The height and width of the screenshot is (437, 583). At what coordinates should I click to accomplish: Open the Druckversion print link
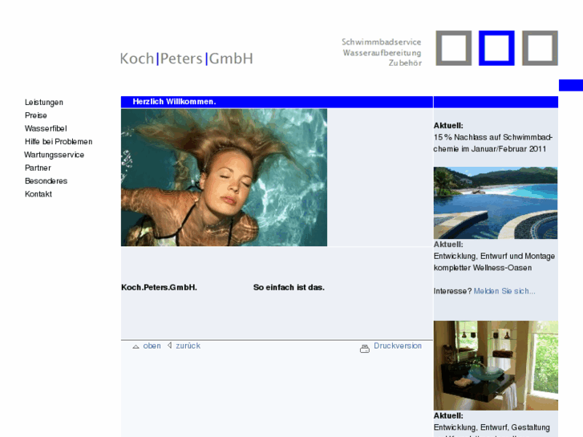(x=398, y=346)
